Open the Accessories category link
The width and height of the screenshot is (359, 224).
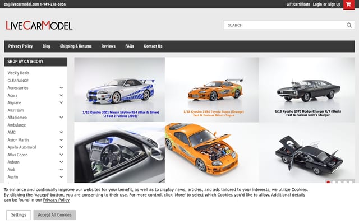[18, 88]
